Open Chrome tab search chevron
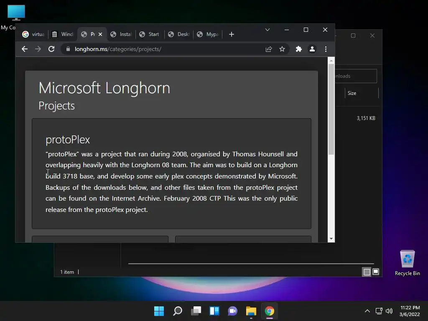 click(267, 30)
